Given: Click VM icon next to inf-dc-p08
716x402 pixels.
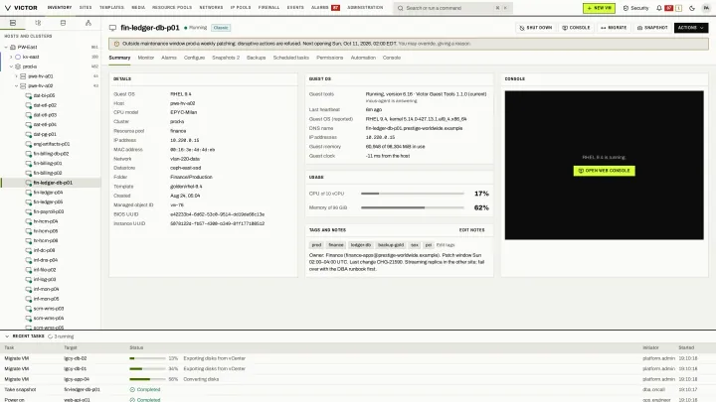Looking at the screenshot, I should point(28,251).
